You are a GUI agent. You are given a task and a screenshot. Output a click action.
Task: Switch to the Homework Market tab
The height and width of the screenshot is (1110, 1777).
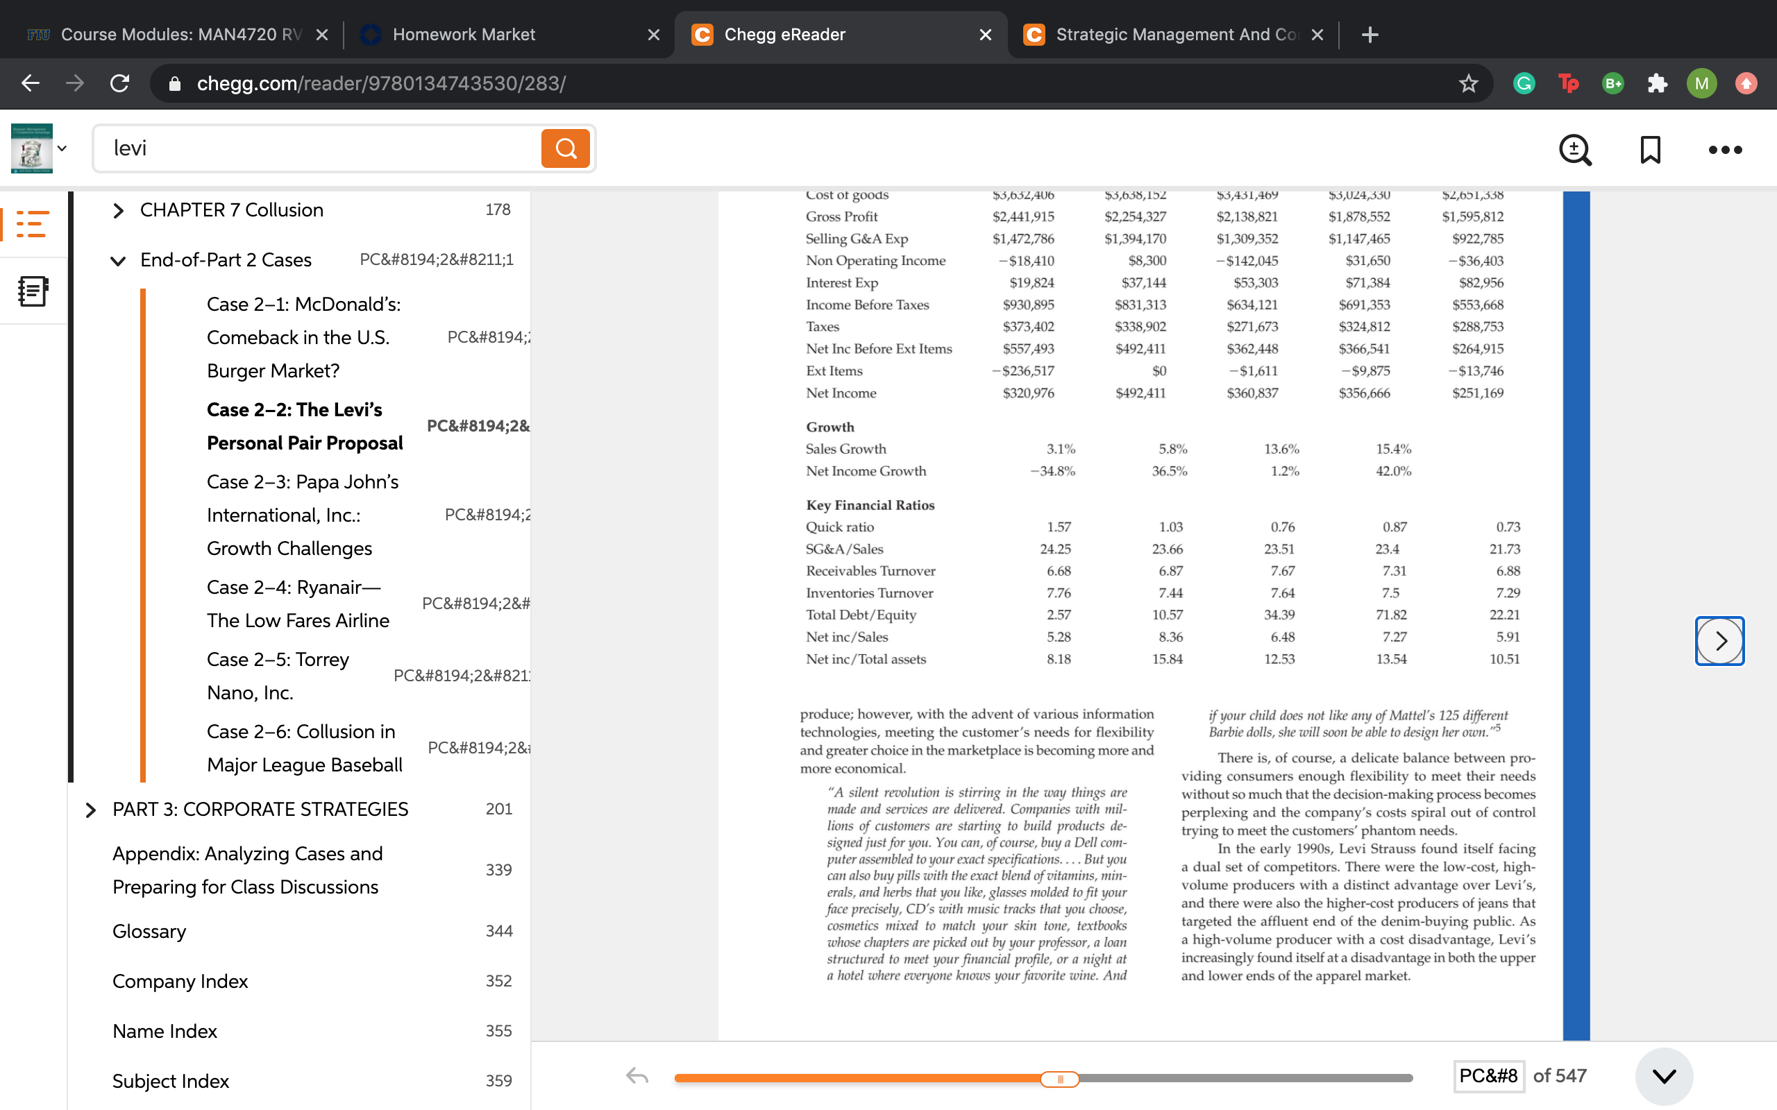pyautogui.click(x=508, y=35)
